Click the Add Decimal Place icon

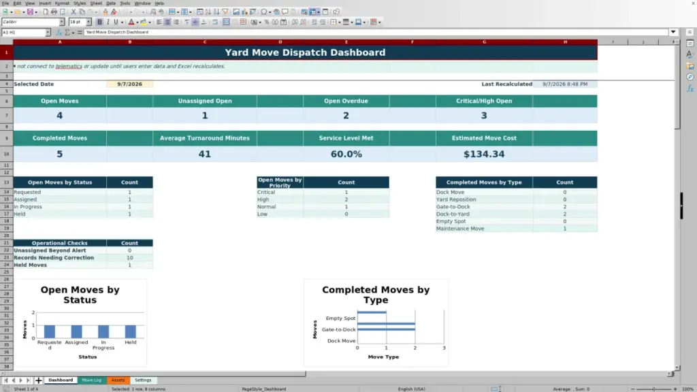295,22
